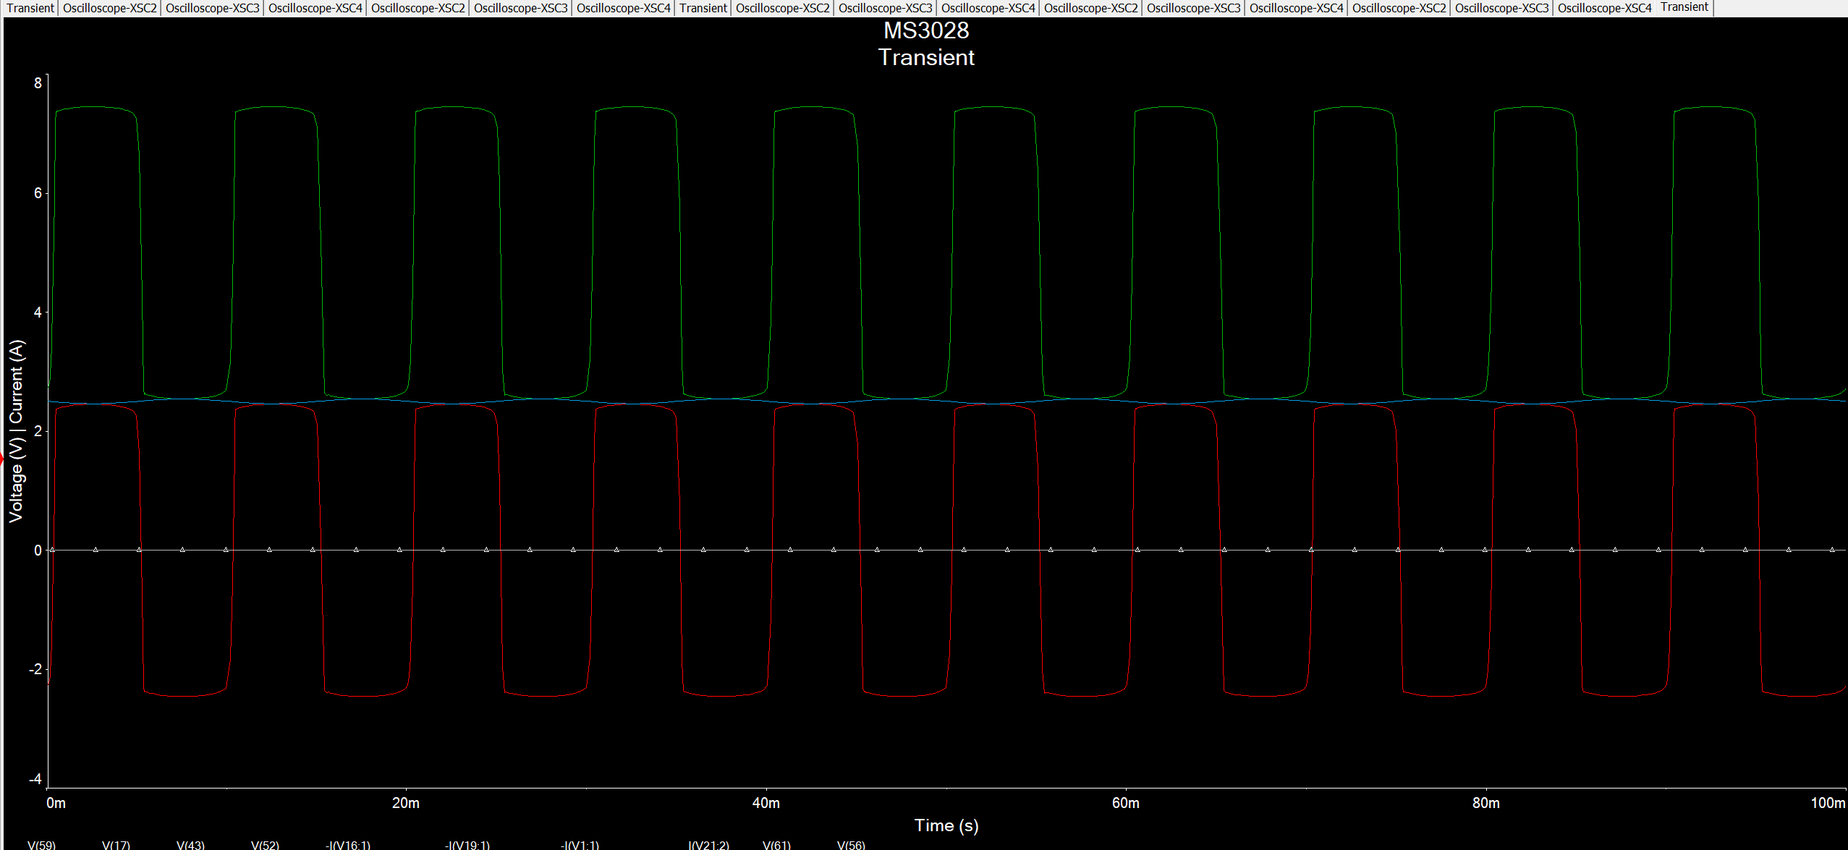Click the 100m tick label on time axis

pyautogui.click(x=1828, y=803)
